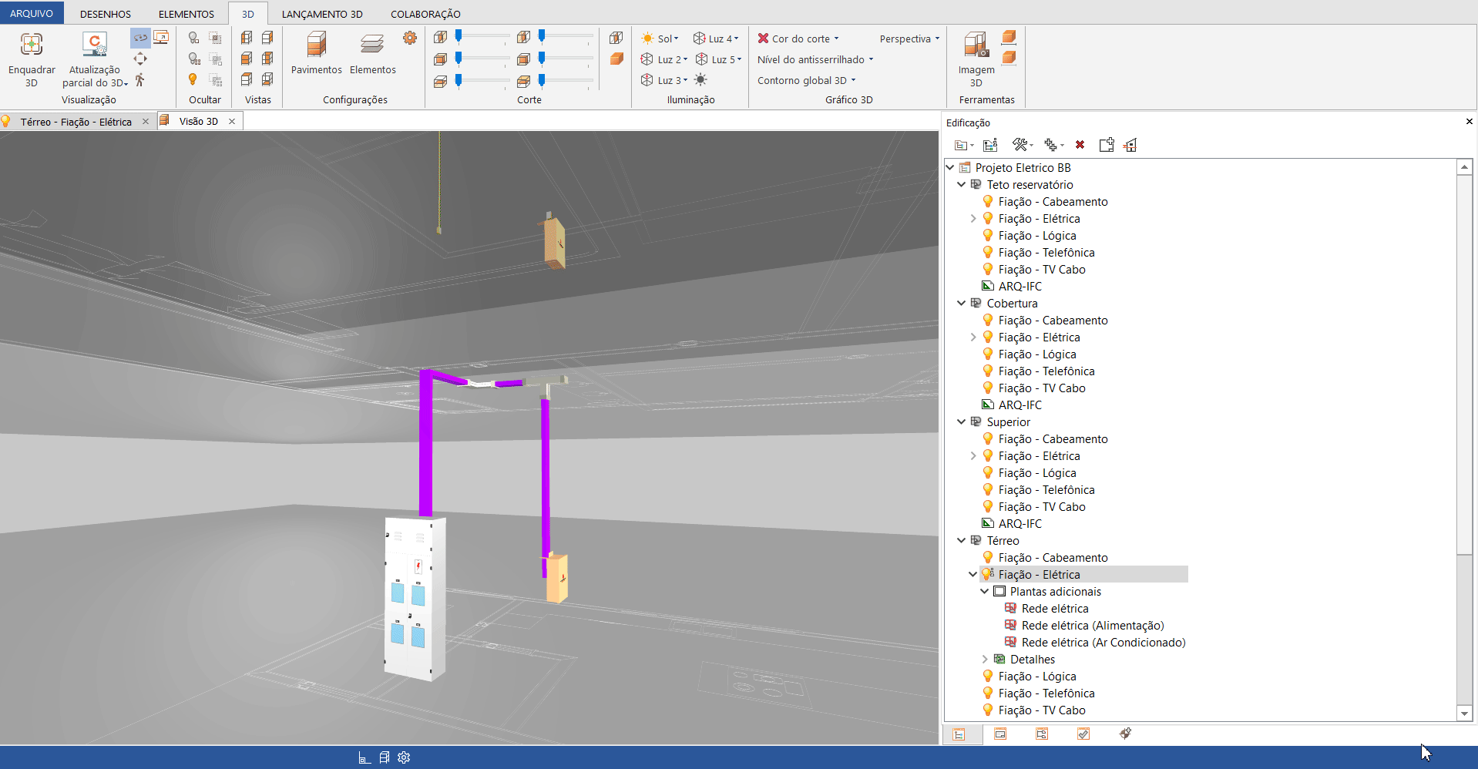Open Elementos configuration
The image size is (1478, 769).
[x=372, y=52]
